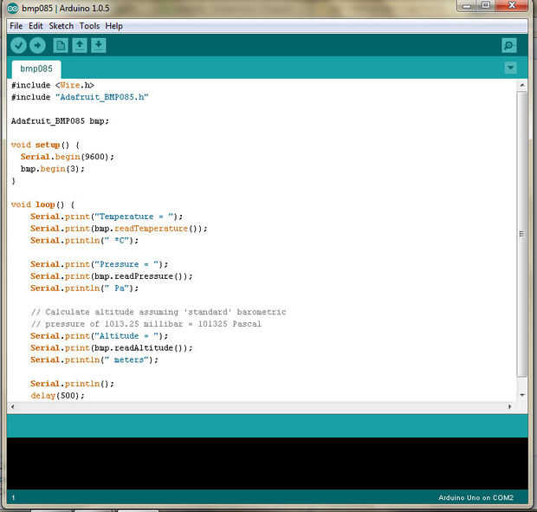Click the '*C' println line
Screen dimensions: 537x512
point(84,241)
